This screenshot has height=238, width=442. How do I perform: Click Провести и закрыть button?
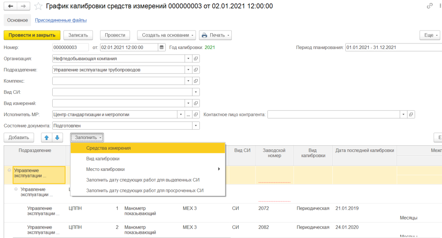point(32,35)
